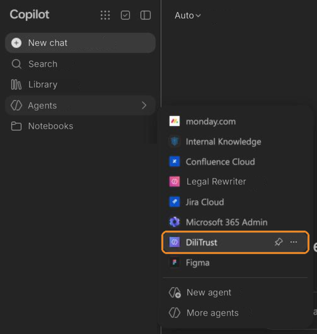Click the Copilot title text
This screenshot has width=317, height=334.
30,15
